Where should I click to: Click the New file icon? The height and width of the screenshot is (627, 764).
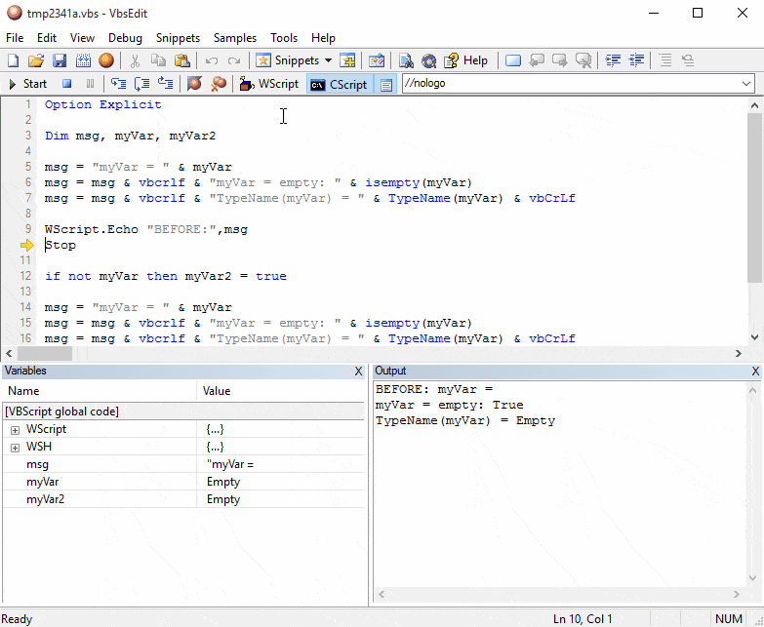tap(14, 60)
